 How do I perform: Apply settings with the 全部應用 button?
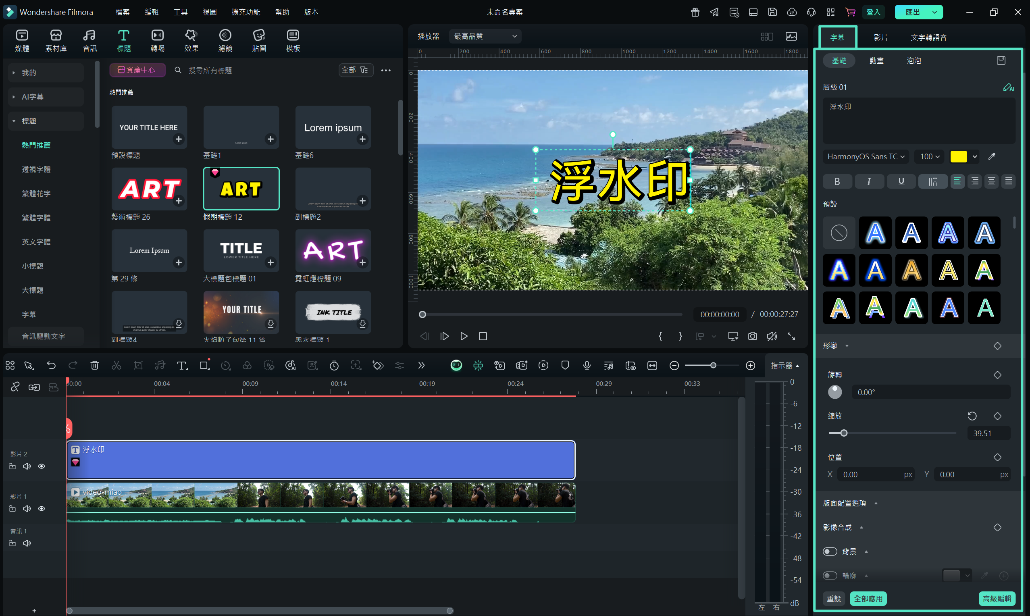(868, 598)
